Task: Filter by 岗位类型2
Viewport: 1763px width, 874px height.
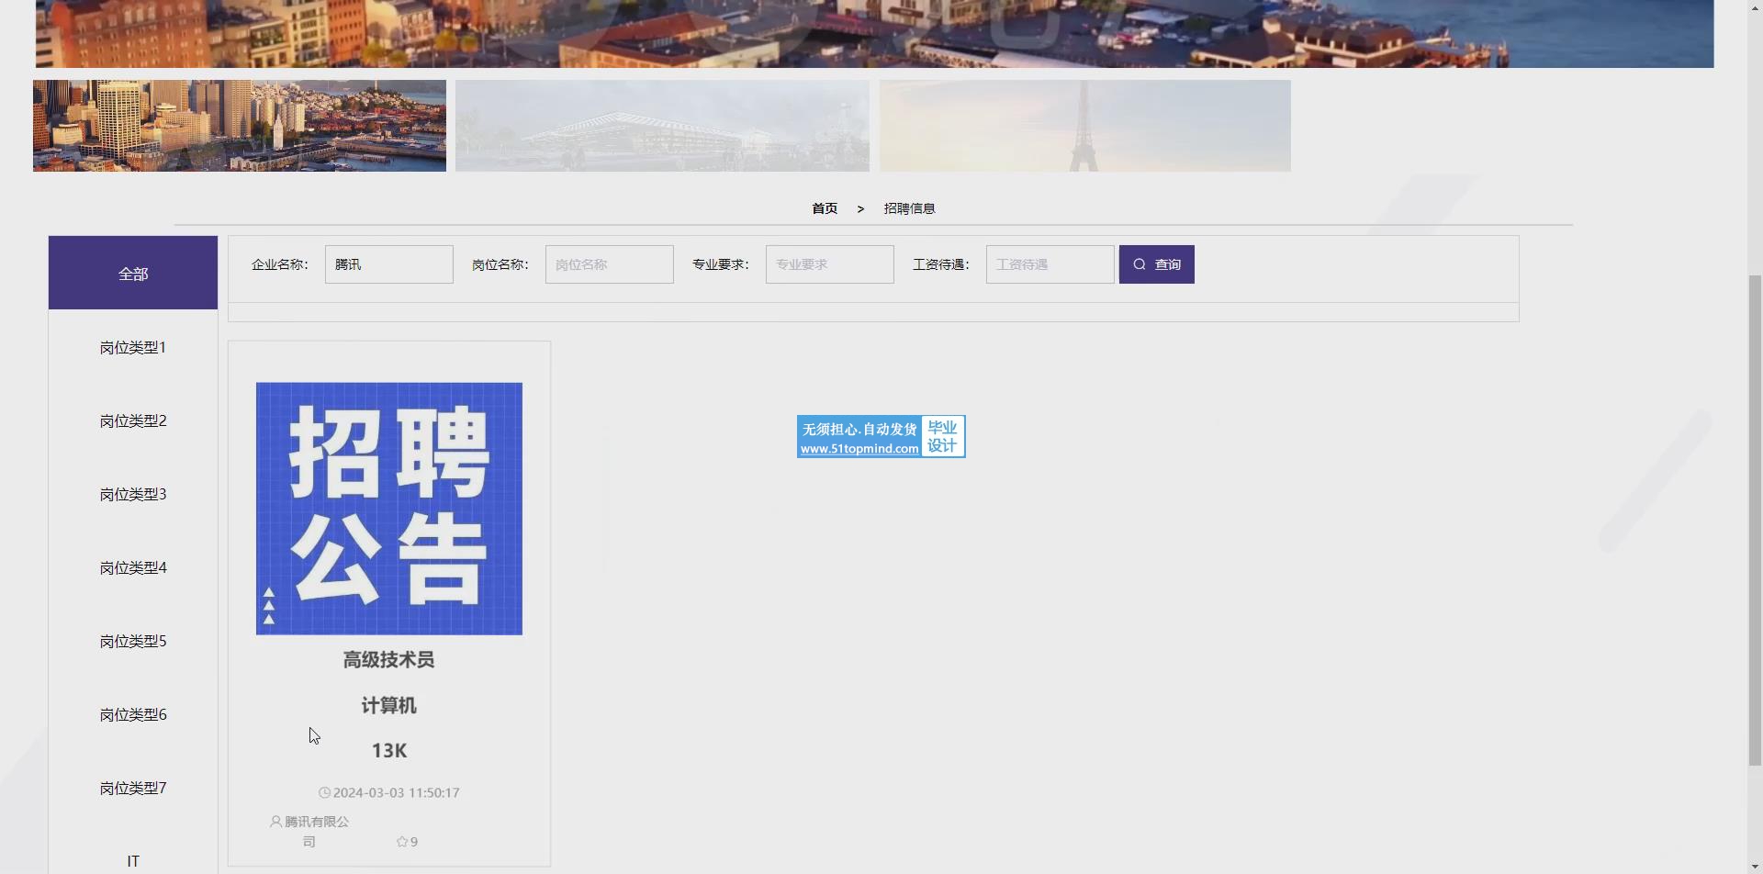Action: [133, 420]
